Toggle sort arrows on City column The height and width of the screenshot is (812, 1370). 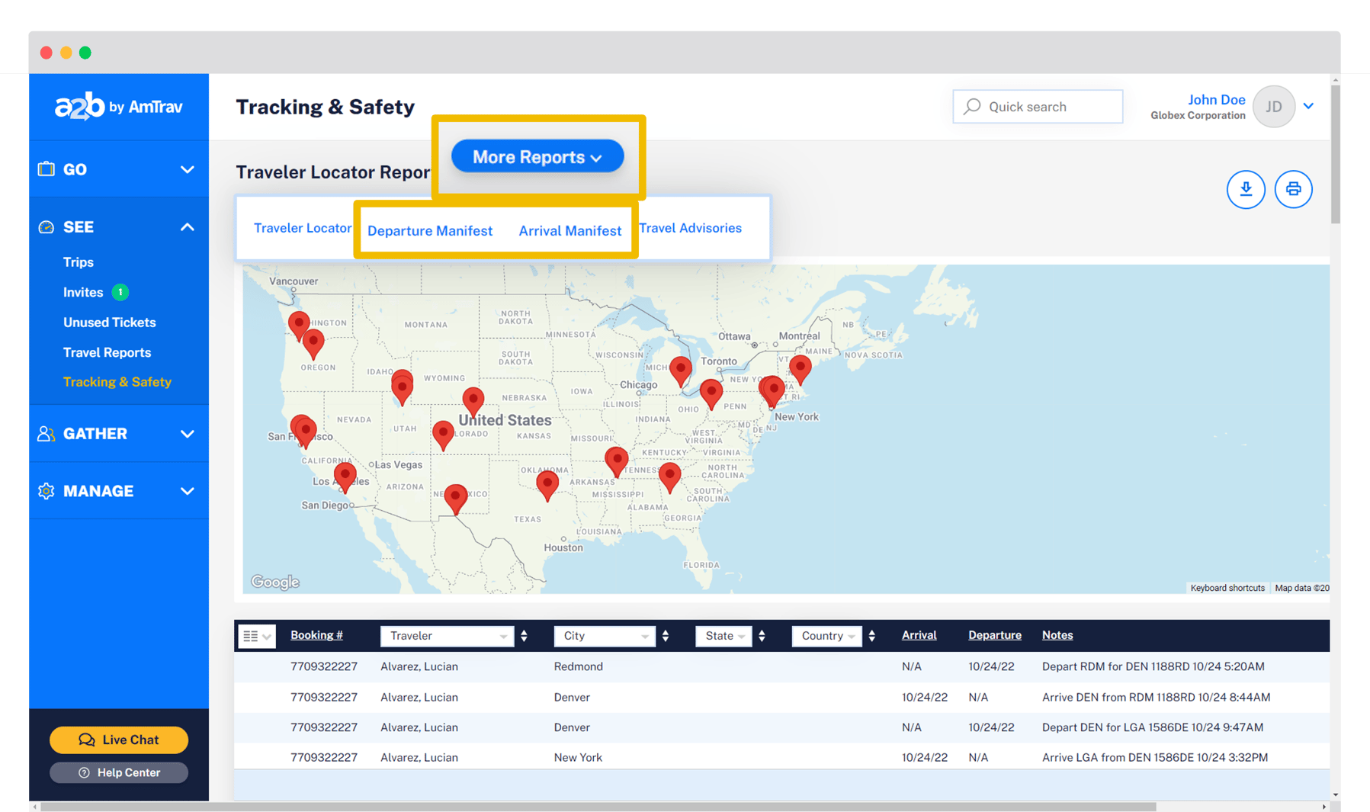(x=666, y=635)
